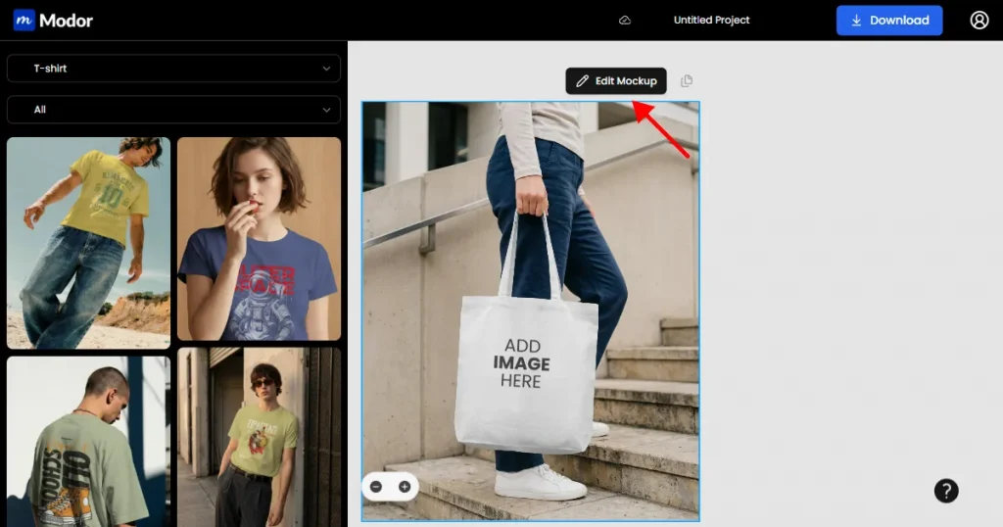This screenshot has width=1003, height=527.
Task: Click the Modor logo icon
Action: pyautogui.click(x=24, y=20)
